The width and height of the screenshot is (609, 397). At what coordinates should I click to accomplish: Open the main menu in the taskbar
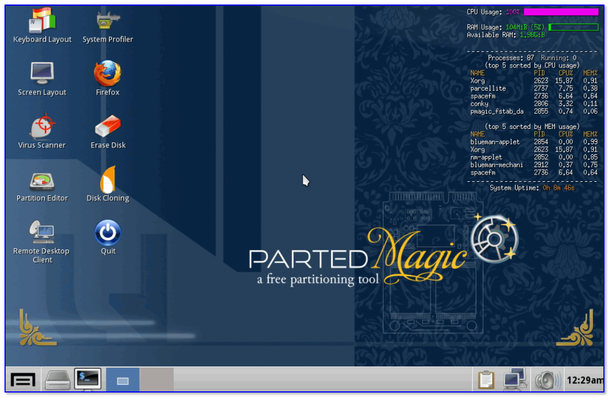23,381
